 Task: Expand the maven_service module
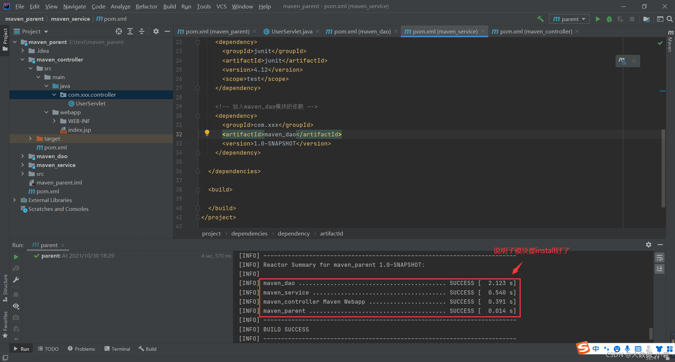(23, 165)
